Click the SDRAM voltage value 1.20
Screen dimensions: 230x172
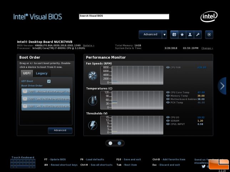coord(200,121)
